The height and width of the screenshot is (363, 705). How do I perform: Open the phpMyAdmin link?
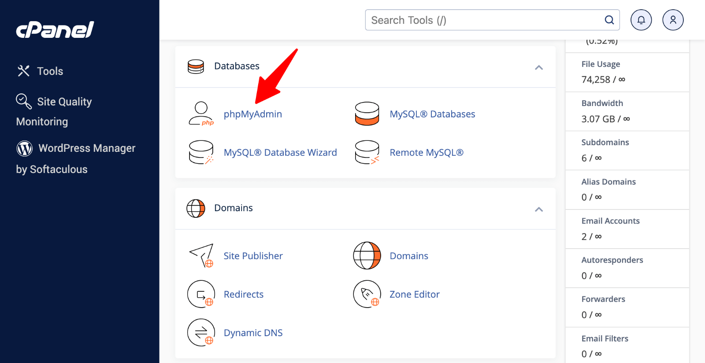click(253, 114)
